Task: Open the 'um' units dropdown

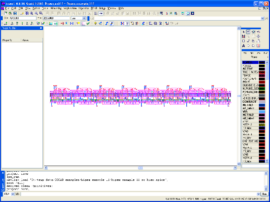Action: point(85,18)
